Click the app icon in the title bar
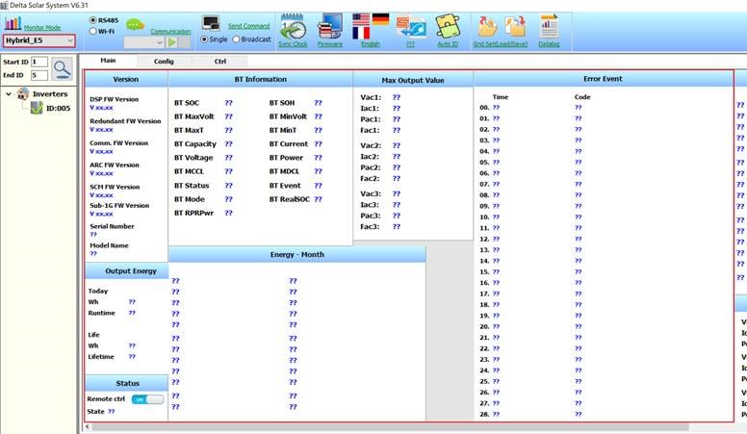 (4, 5)
